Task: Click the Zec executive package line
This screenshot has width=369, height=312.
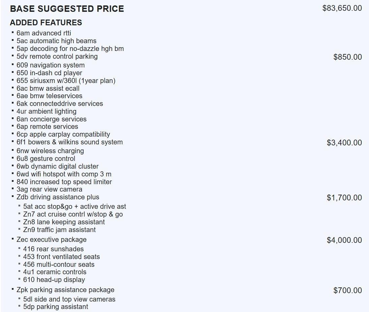Action: (51, 239)
